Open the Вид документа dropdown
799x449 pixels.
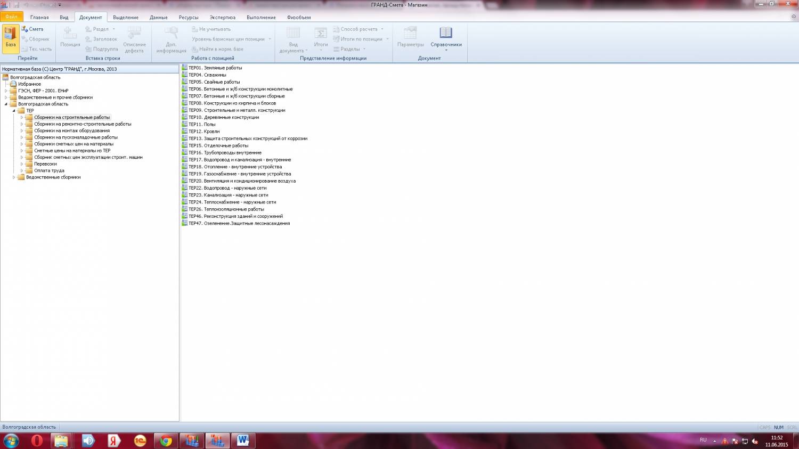tap(293, 40)
